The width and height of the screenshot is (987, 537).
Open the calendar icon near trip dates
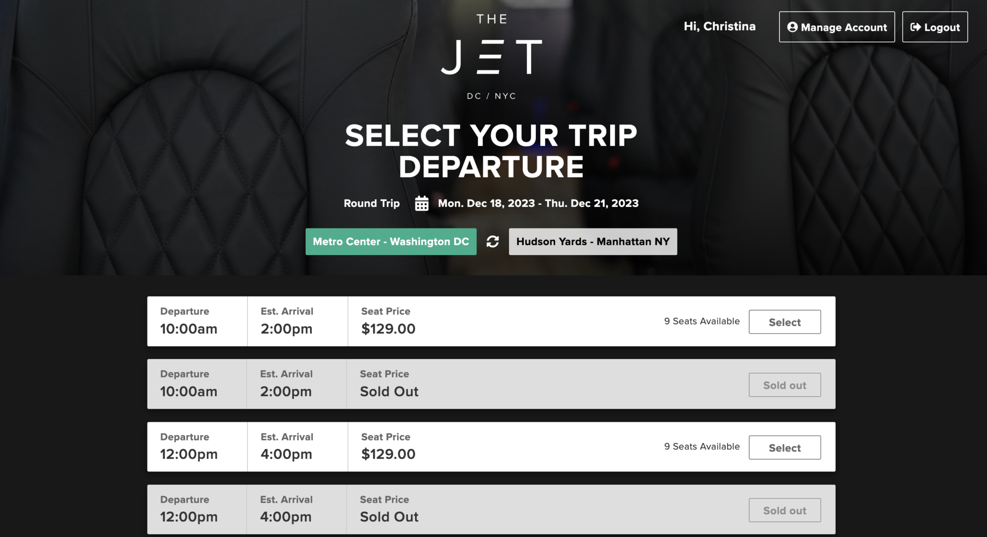(x=422, y=203)
